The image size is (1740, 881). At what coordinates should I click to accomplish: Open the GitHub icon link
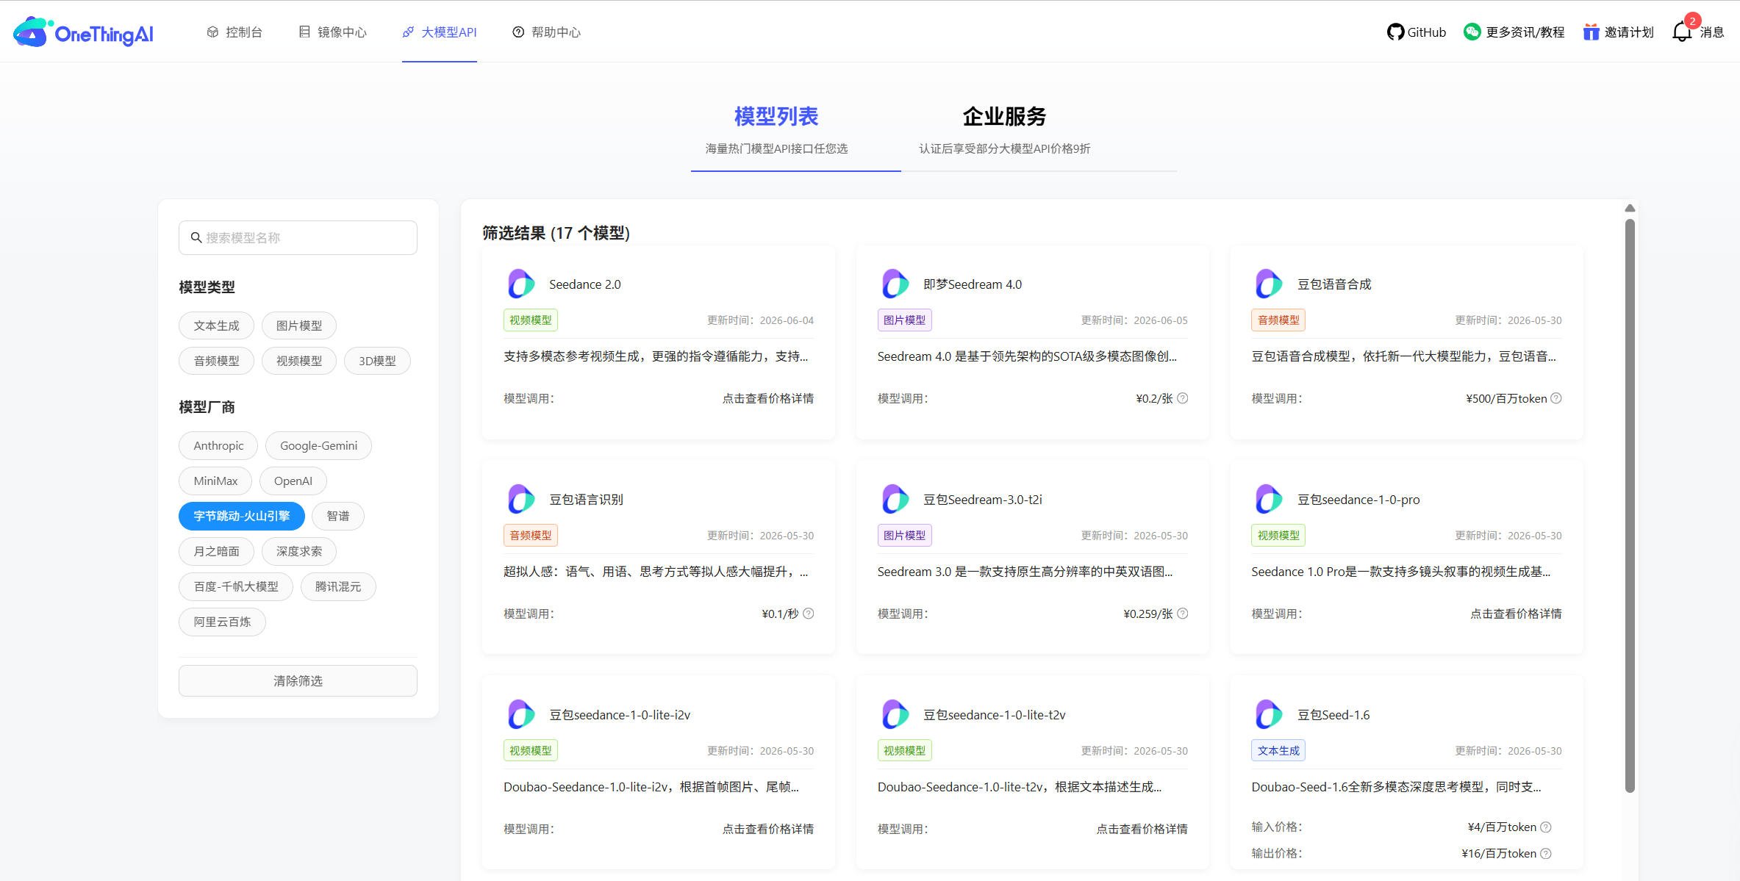(x=1394, y=32)
